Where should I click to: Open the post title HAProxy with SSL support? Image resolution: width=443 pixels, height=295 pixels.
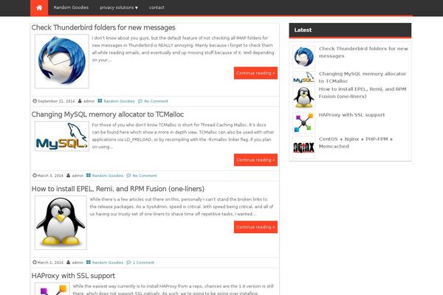(x=73, y=276)
